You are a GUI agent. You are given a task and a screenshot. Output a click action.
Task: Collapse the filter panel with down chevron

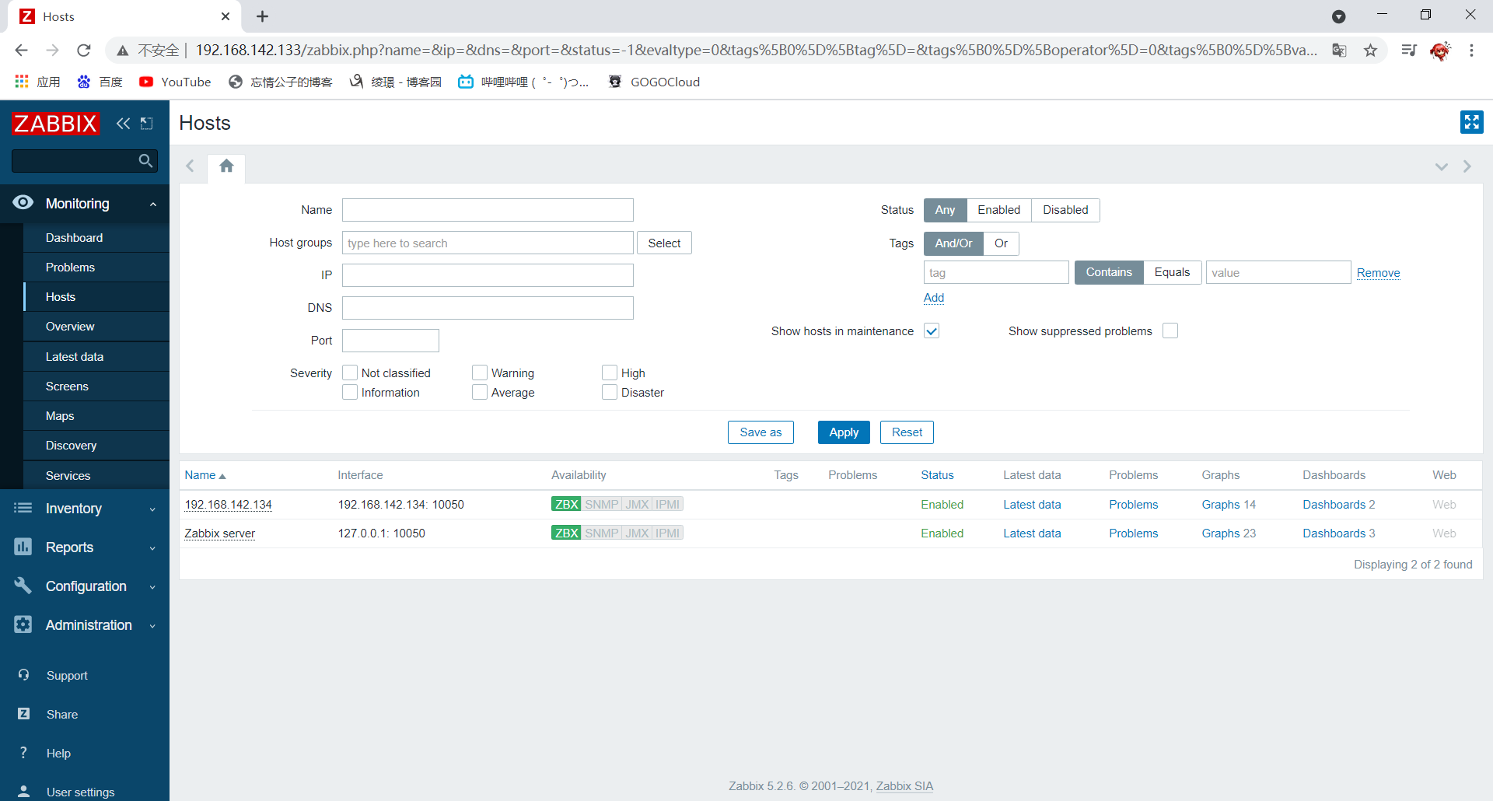coord(1441,166)
